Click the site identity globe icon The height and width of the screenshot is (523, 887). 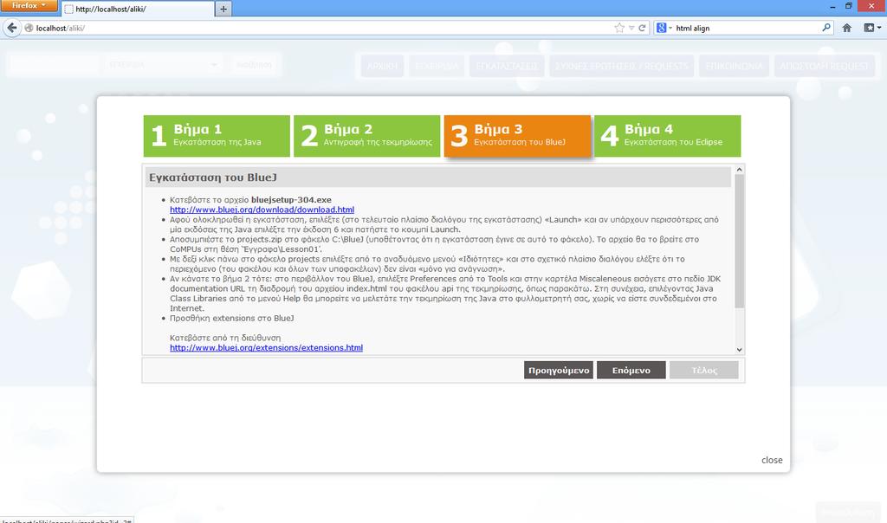pyautogui.click(x=29, y=28)
